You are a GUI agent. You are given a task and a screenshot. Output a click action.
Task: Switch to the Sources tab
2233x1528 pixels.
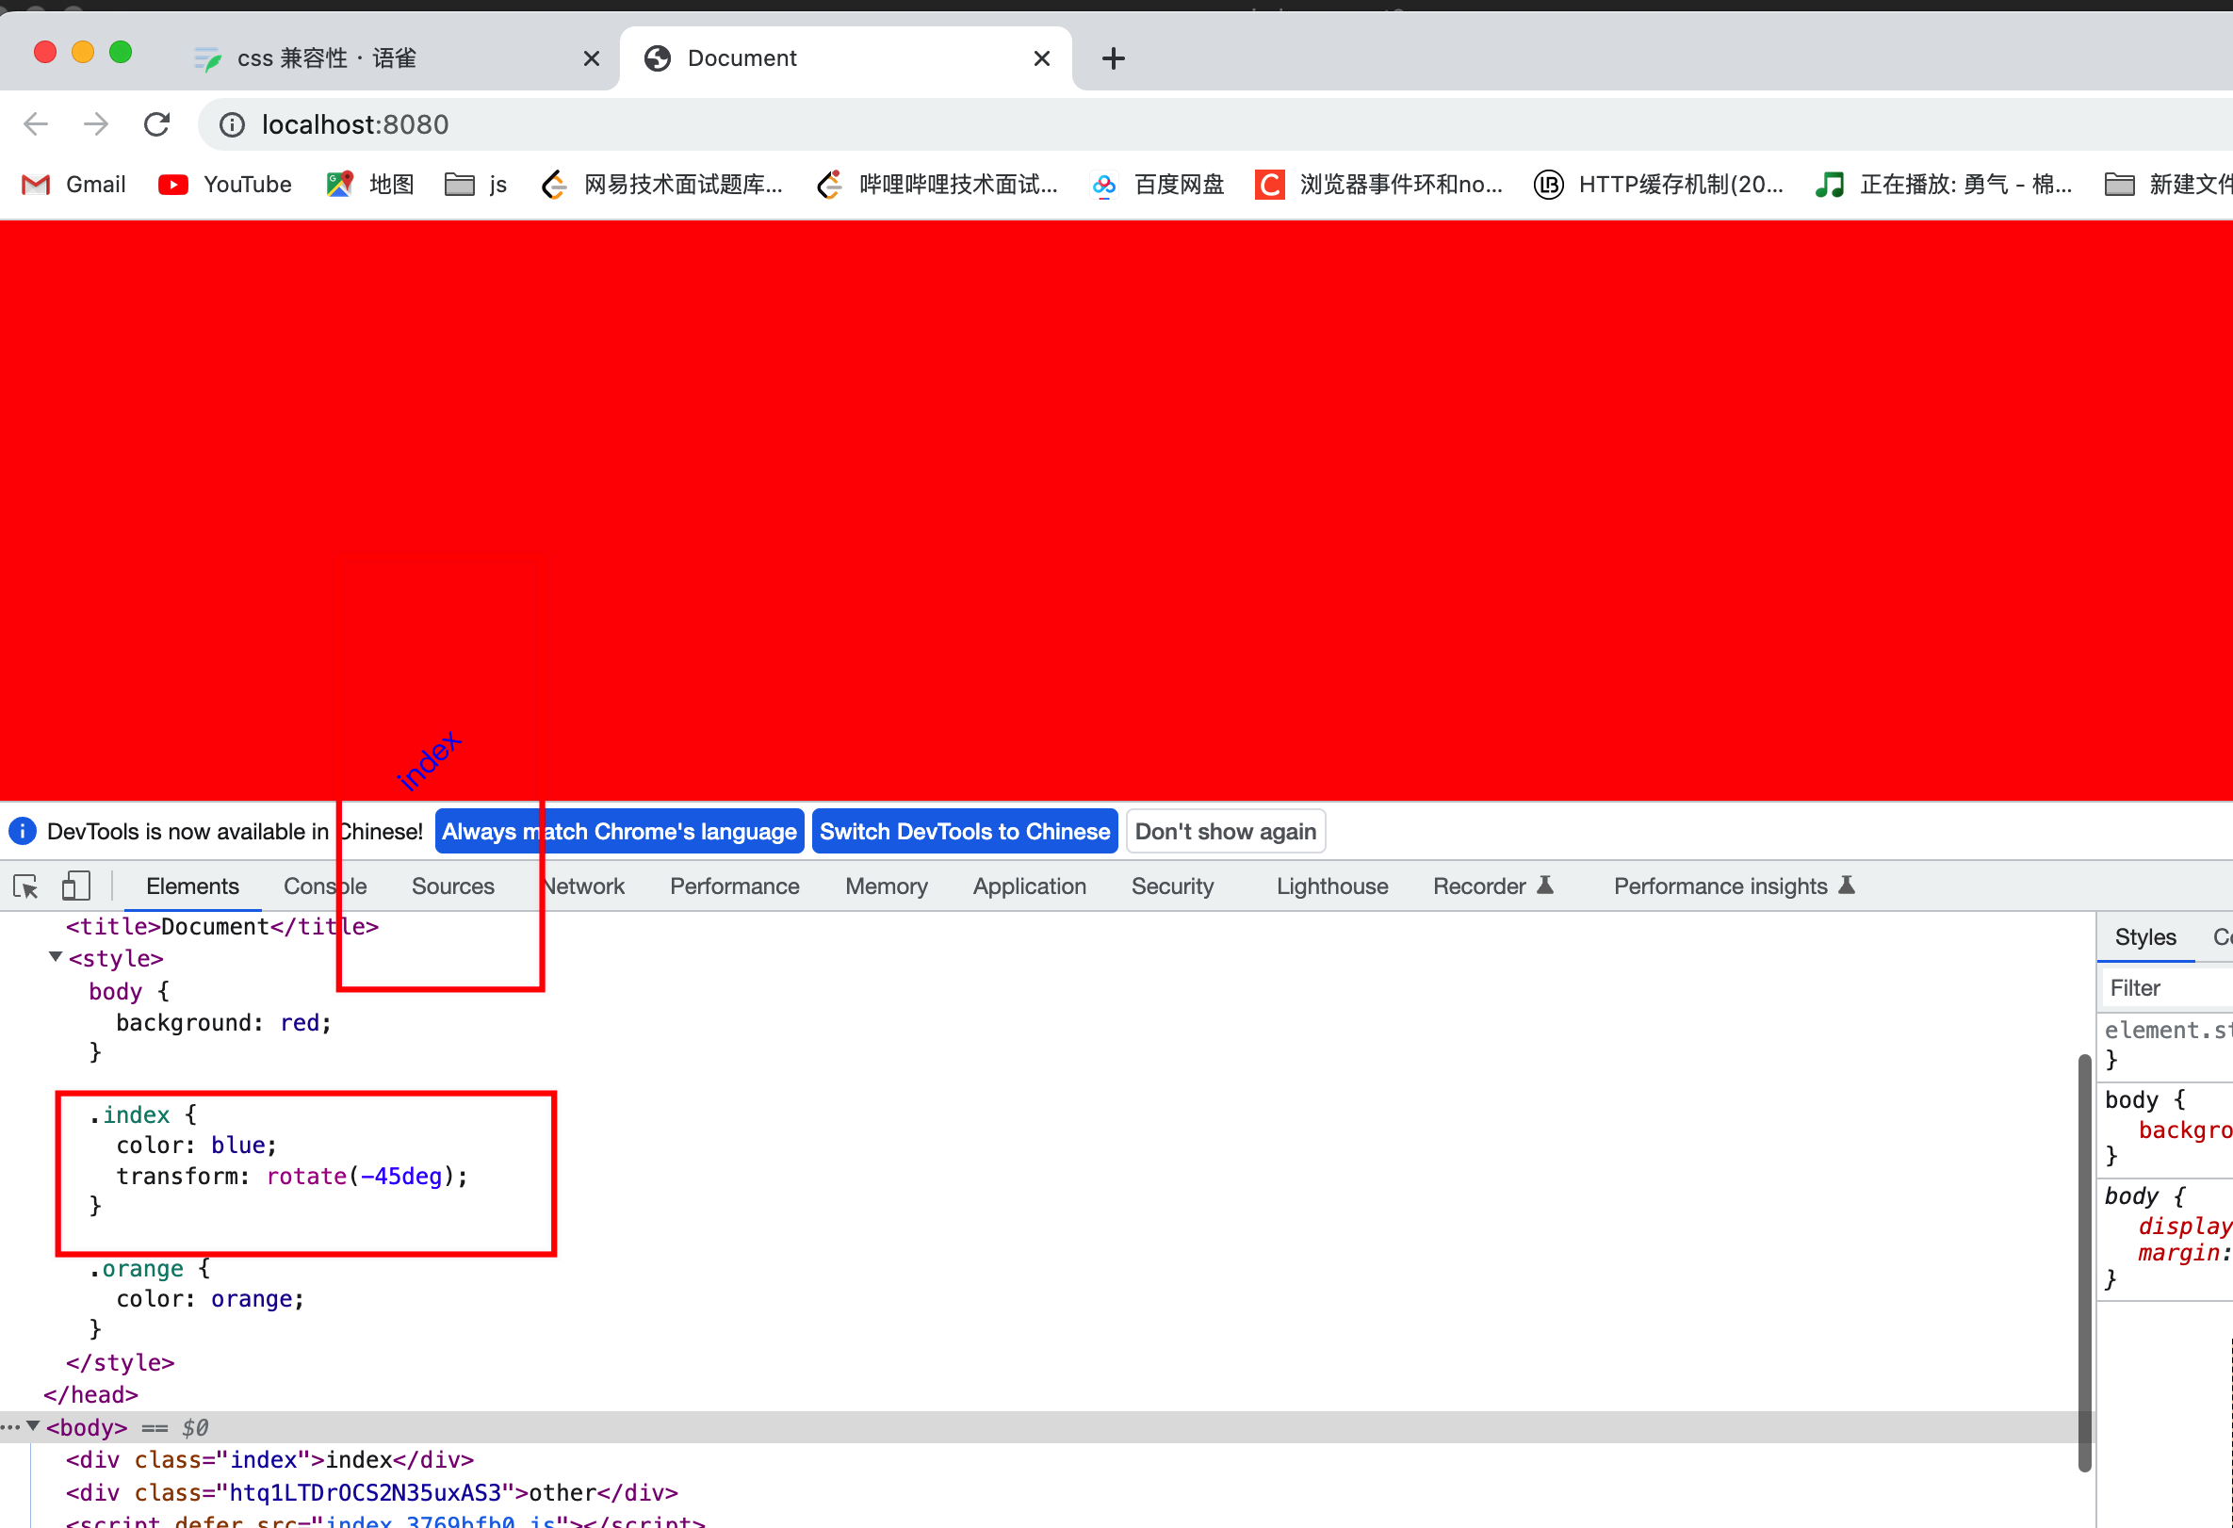tap(452, 886)
